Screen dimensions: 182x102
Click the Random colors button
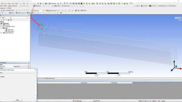point(57,6)
